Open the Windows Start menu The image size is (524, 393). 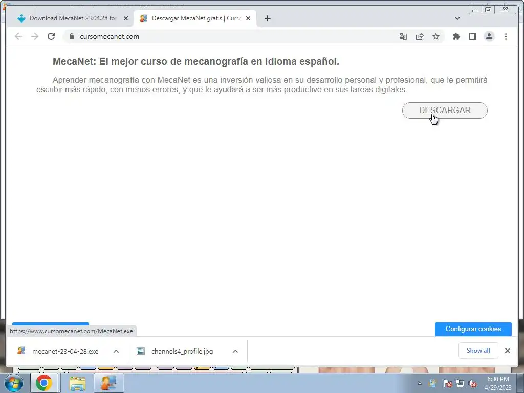pyautogui.click(x=14, y=383)
